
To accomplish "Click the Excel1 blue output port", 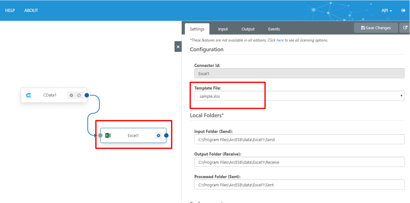I will (x=166, y=135).
